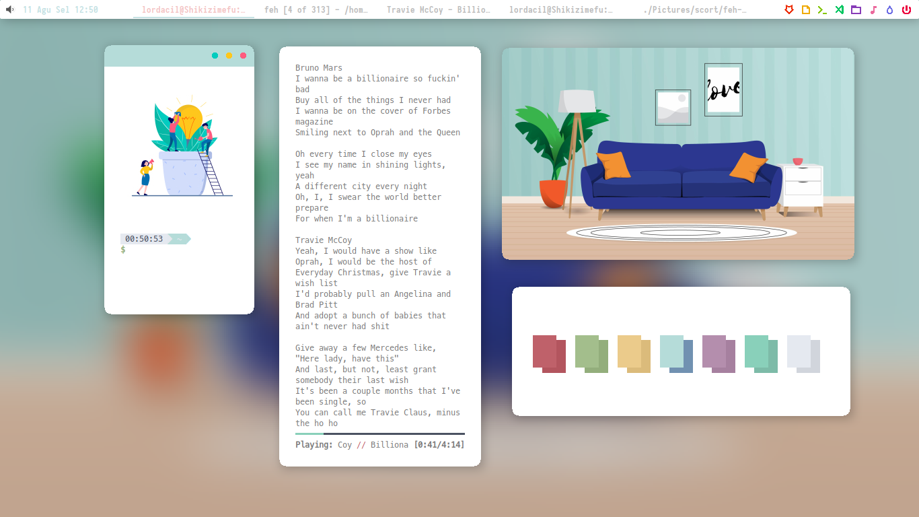The width and height of the screenshot is (919, 517).
Task: Click the pale grey-white color swatch
Action: coord(803,354)
